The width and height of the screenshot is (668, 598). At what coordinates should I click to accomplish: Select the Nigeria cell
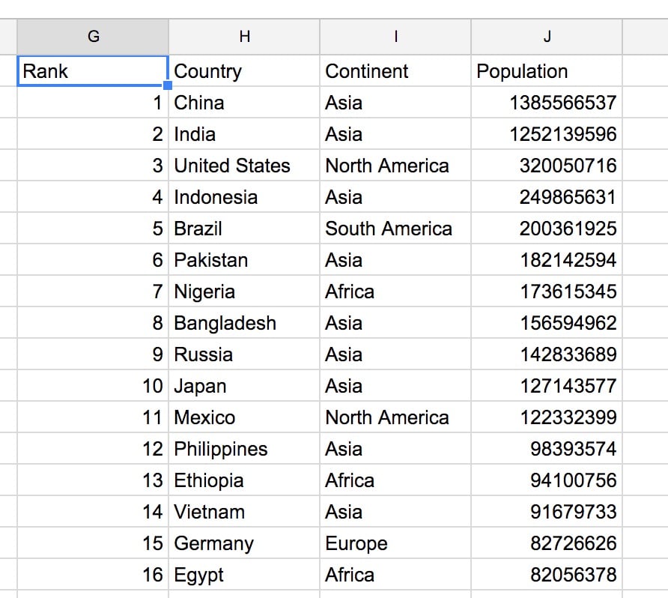pyautogui.click(x=244, y=292)
